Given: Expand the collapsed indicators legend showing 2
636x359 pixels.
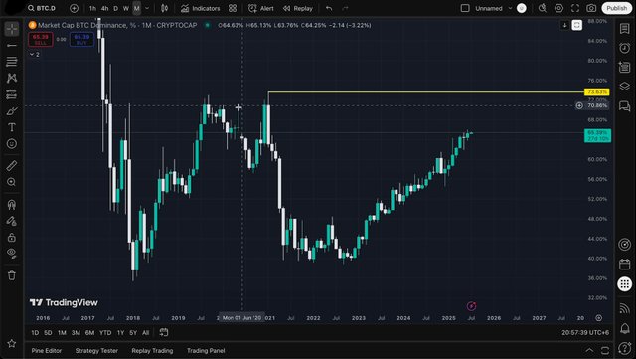Looking at the screenshot, I should click(35, 54).
